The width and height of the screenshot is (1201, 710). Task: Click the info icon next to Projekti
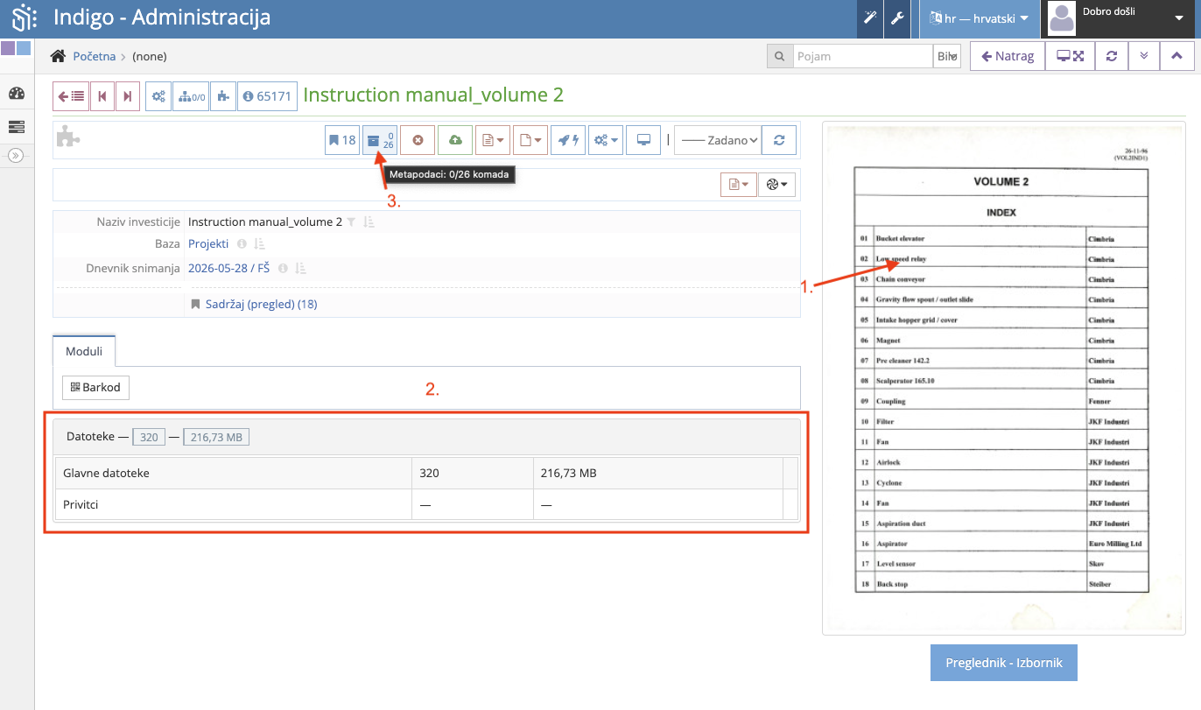click(242, 244)
